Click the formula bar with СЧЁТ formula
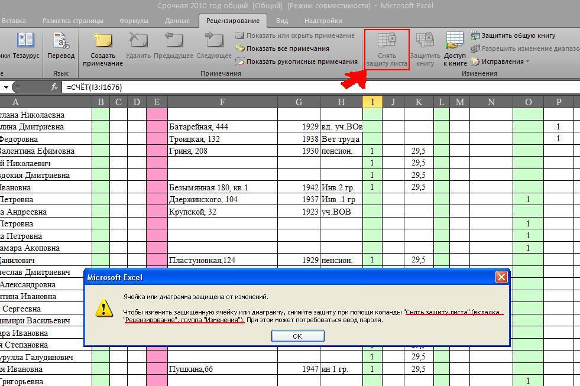 (x=296, y=87)
